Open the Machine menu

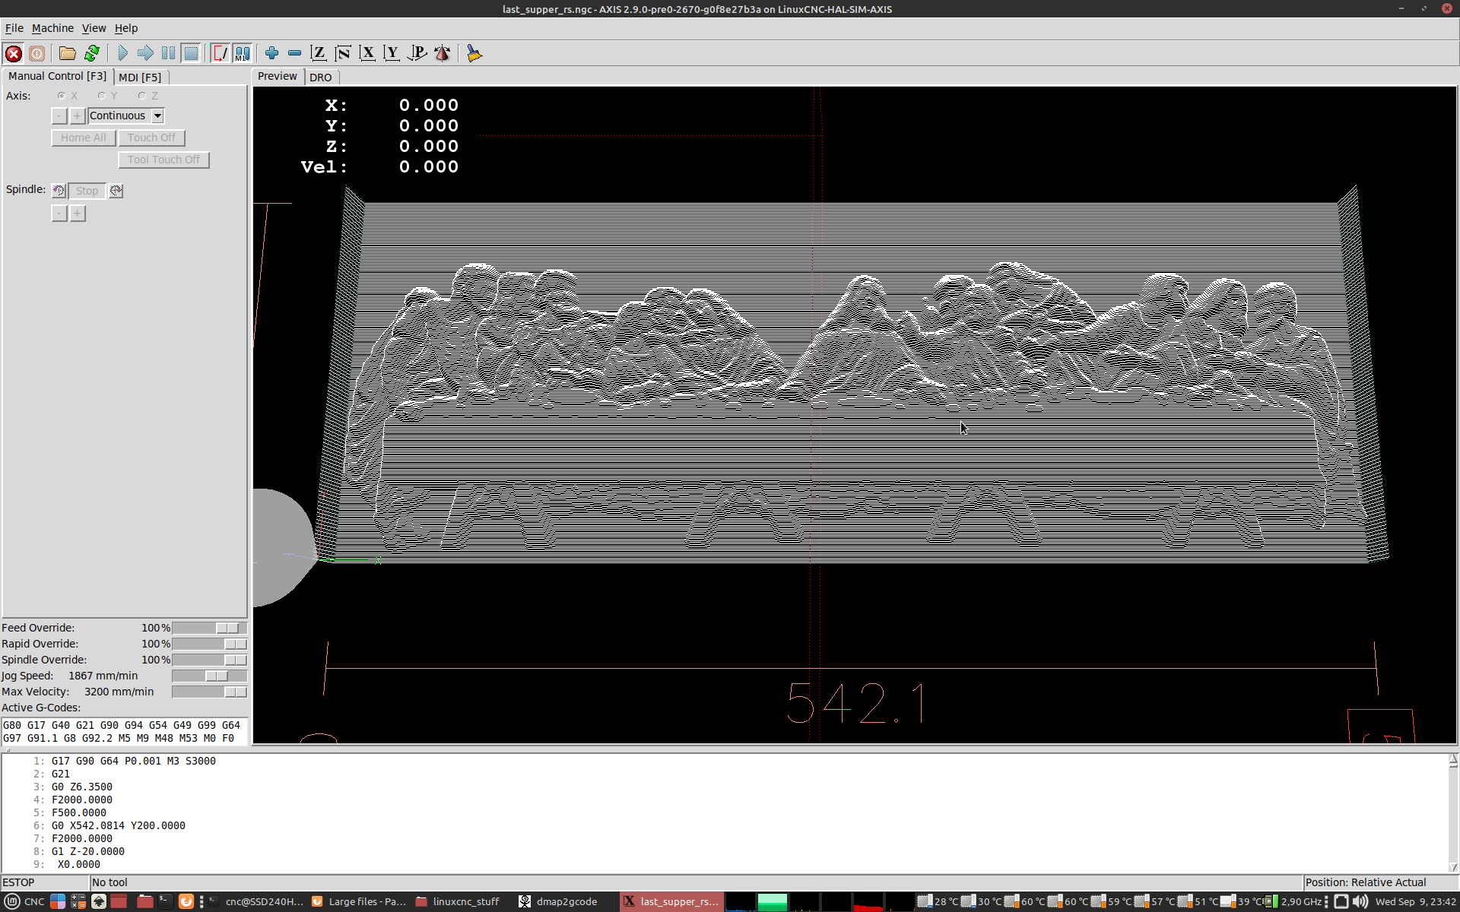(x=52, y=28)
